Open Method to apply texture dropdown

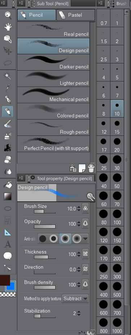(x=75, y=298)
